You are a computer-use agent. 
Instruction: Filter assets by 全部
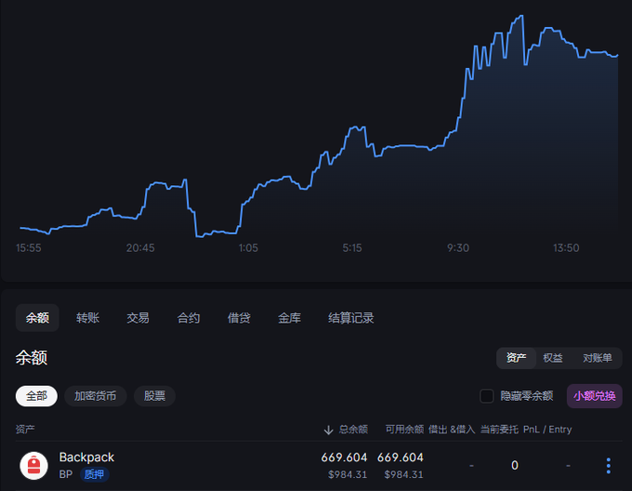(36, 396)
